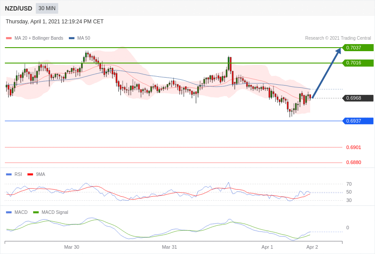The image size is (375, 254).
Task: Click the MA 20 + Bollinger Bands legend label
Action: pyautogui.click(x=39, y=38)
